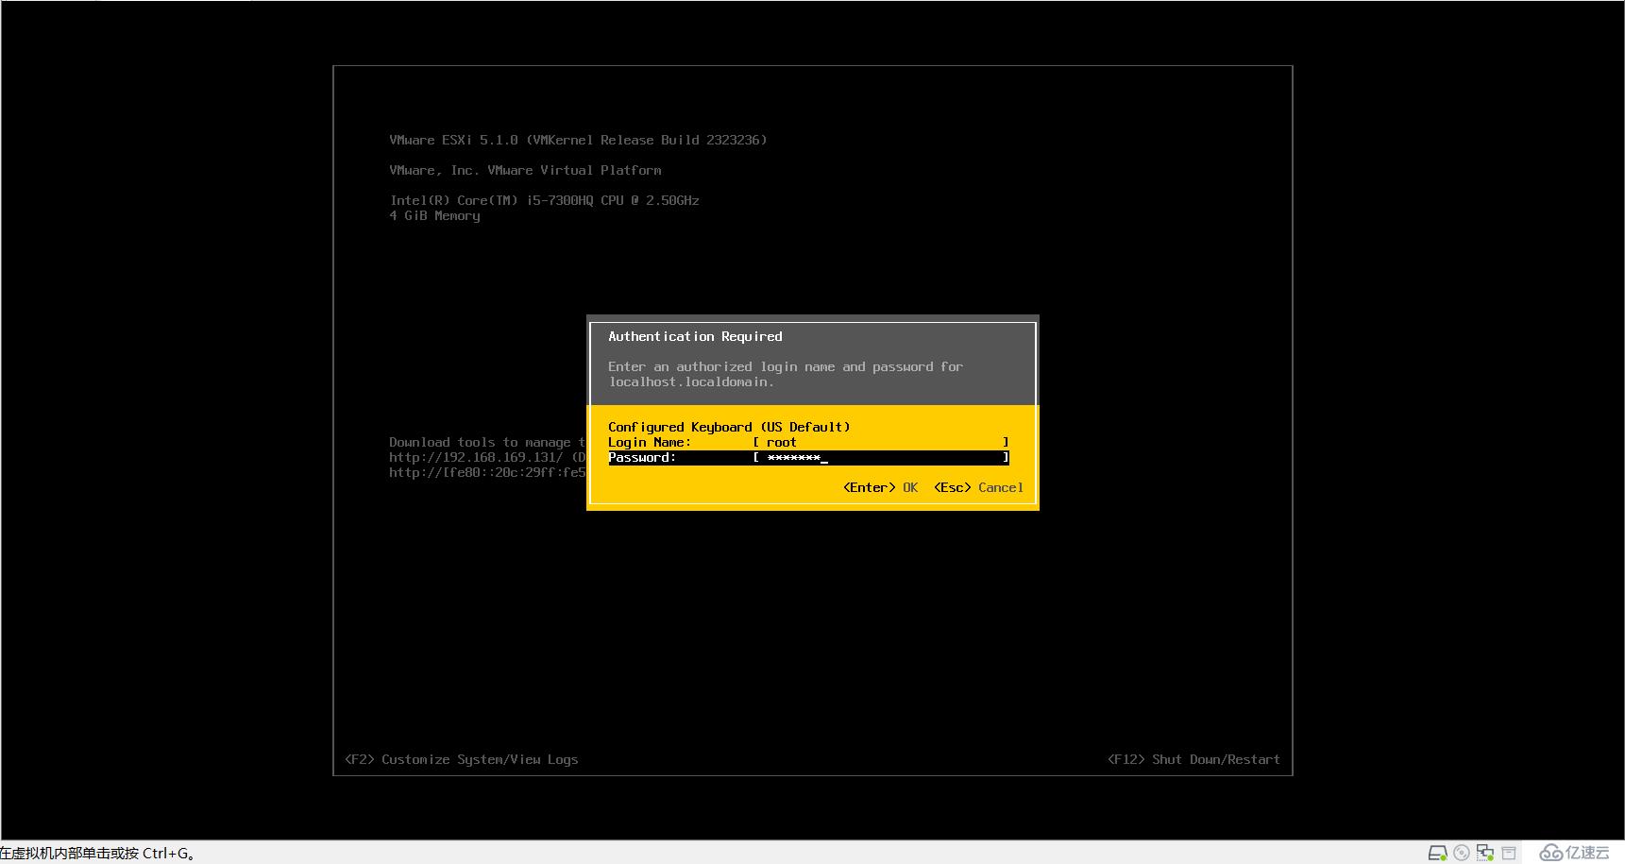The height and width of the screenshot is (864, 1625).
Task: Click the message log icon in status bar
Action: tap(1509, 853)
